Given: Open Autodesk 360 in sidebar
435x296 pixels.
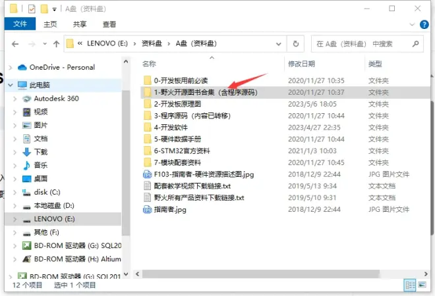Looking at the screenshot, I should [56, 98].
